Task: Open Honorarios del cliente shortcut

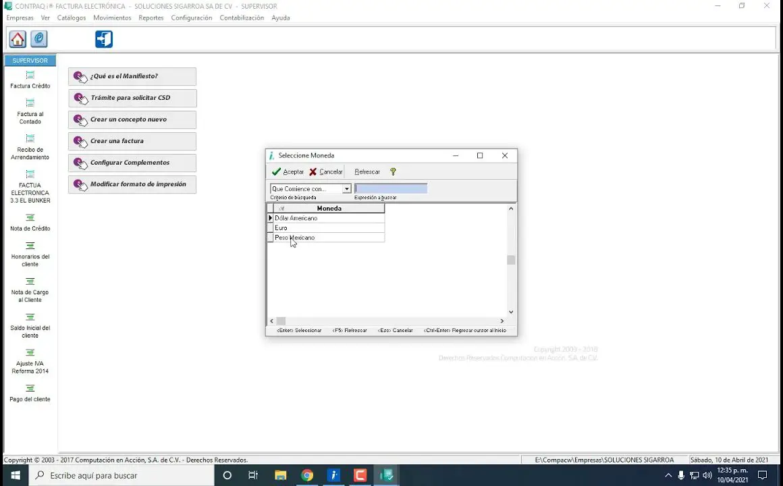Action: point(30,254)
